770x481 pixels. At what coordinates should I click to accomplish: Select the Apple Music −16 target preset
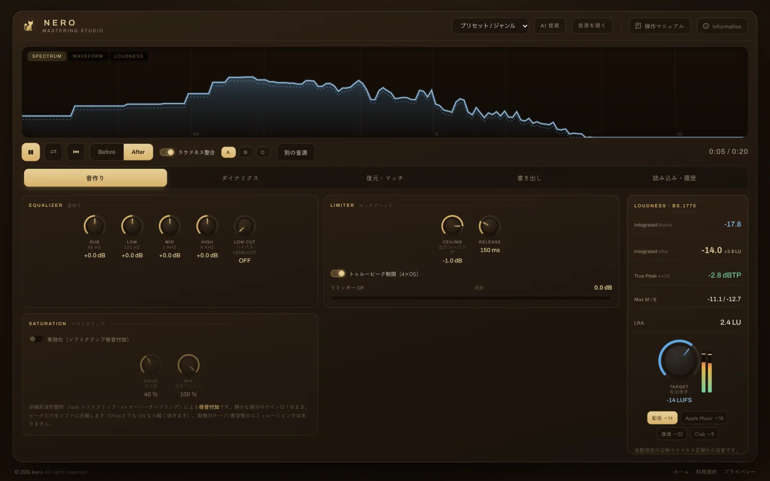[704, 418]
